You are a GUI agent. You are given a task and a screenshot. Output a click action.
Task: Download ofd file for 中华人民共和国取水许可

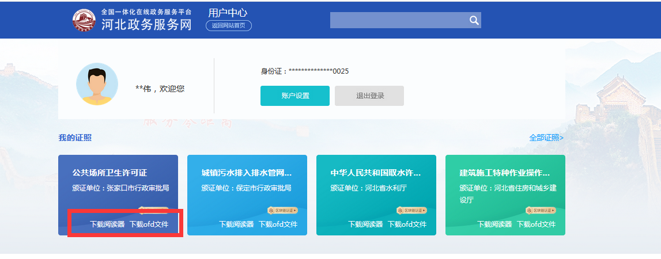pos(407,224)
